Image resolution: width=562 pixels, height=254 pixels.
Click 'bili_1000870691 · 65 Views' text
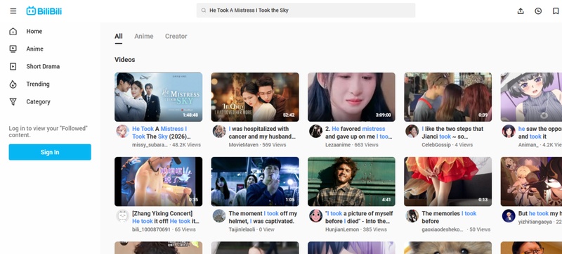pos(164,229)
